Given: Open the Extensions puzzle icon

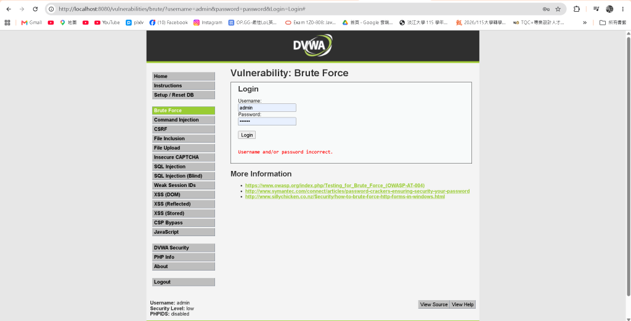Looking at the screenshot, I should [576, 9].
